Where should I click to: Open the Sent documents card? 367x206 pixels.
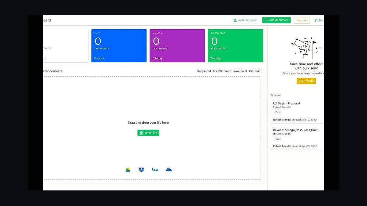[x=119, y=46]
